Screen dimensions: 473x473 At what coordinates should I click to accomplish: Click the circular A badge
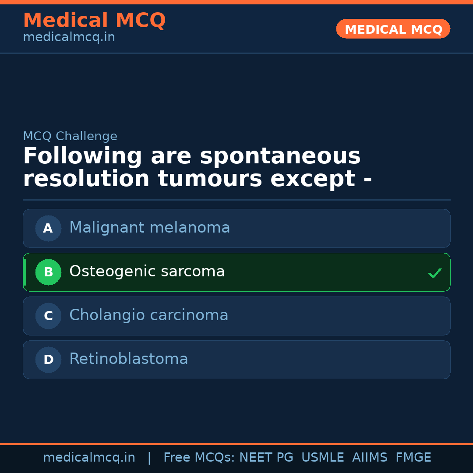coord(48,228)
